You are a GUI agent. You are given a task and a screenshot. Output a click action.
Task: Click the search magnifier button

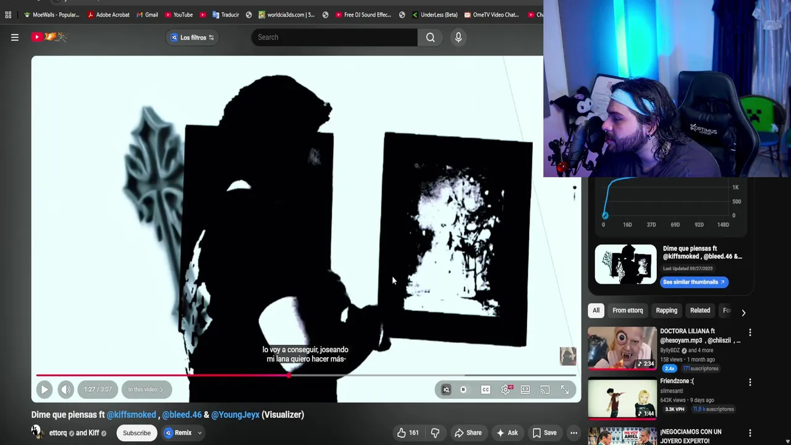(430, 37)
